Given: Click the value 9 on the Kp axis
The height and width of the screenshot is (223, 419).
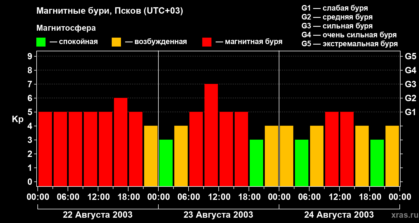Looking at the screenshot, I should (30, 56).
